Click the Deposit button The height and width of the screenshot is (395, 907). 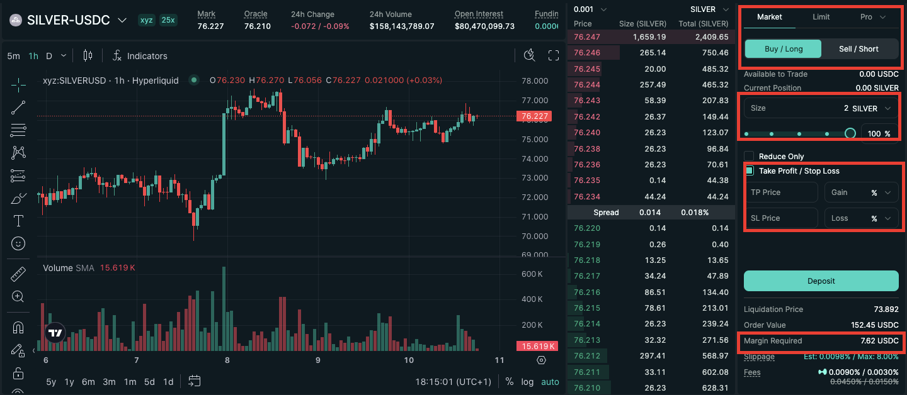(x=821, y=281)
